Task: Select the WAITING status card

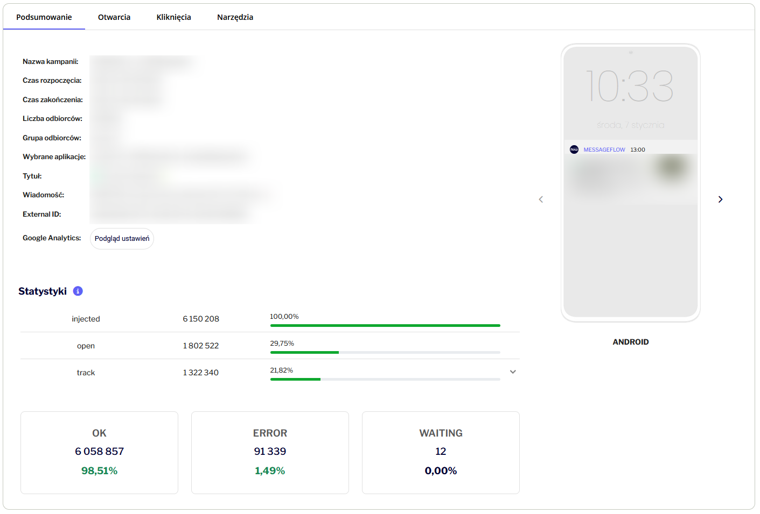Action: point(441,452)
